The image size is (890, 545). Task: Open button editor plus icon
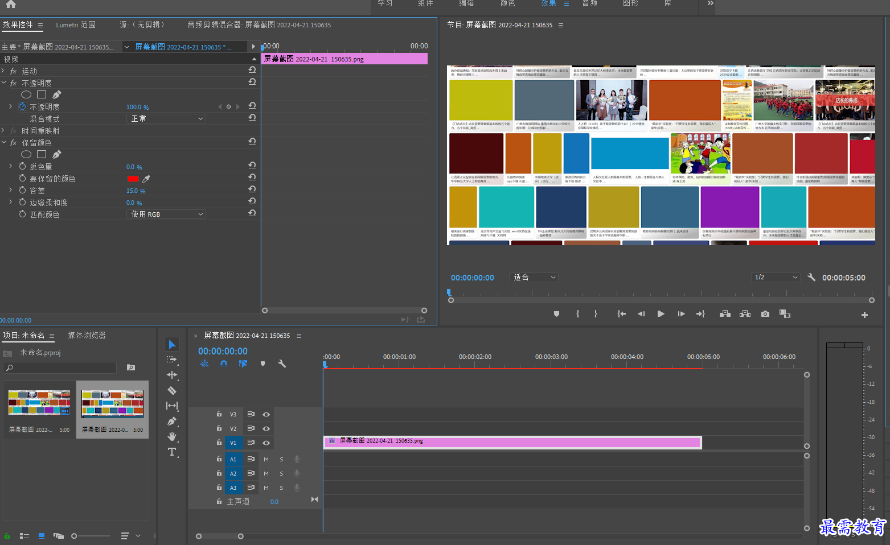(x=864, y=315)
